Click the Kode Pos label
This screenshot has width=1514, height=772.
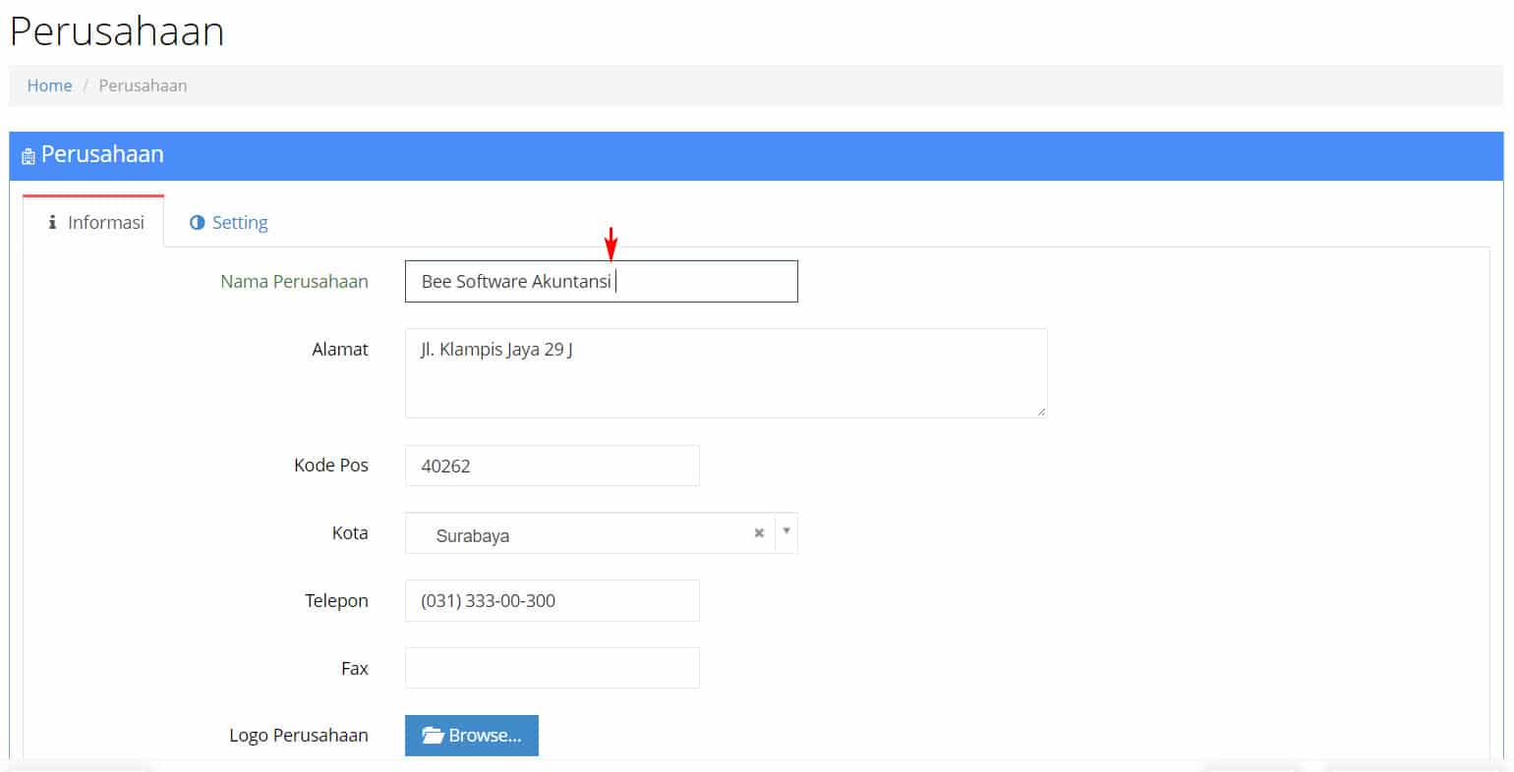331,465
